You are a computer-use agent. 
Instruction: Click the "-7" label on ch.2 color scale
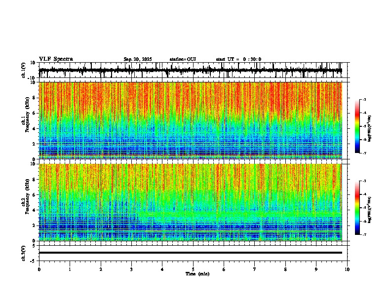point(364,234)
